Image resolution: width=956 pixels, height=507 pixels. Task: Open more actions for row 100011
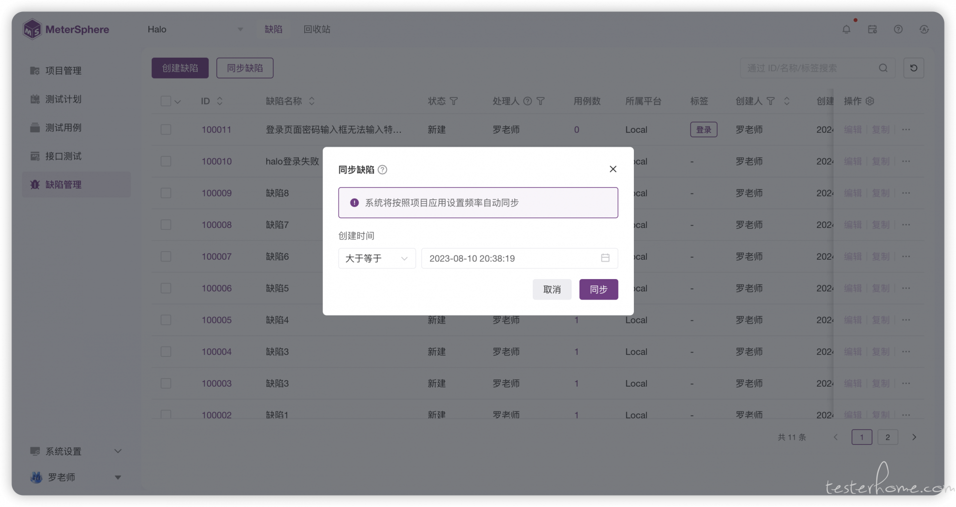tap(906, 129)
